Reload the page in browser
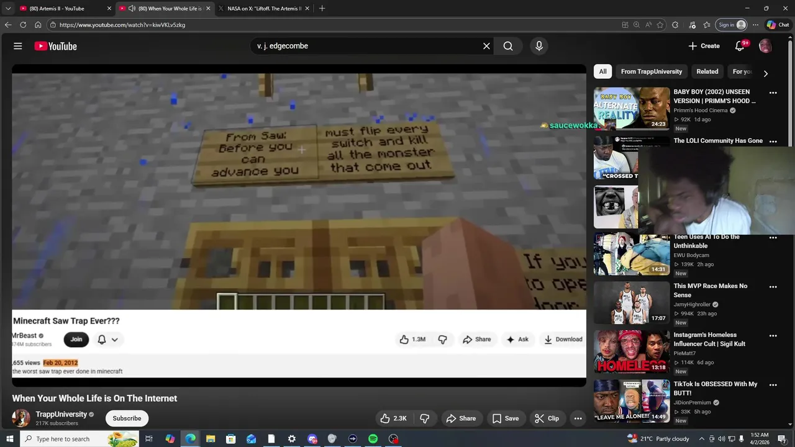The height and width of the screenshot is (447, 795). pos(23,25)
